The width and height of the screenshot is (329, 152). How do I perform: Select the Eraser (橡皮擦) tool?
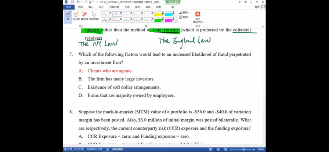[x=84, y=16]
